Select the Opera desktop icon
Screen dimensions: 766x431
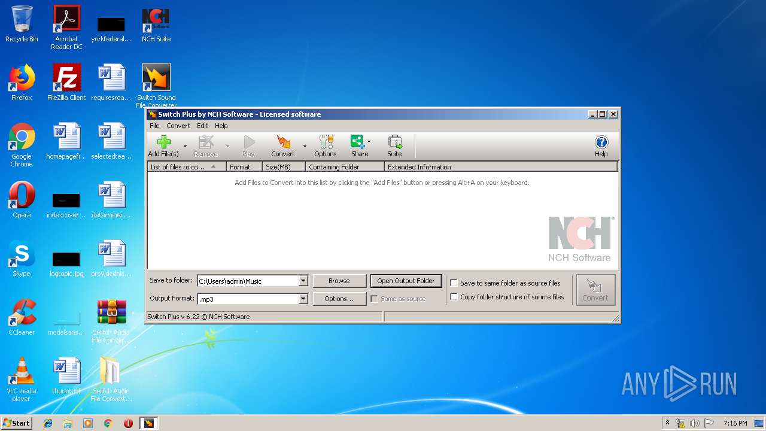click(x=22, y=200)
